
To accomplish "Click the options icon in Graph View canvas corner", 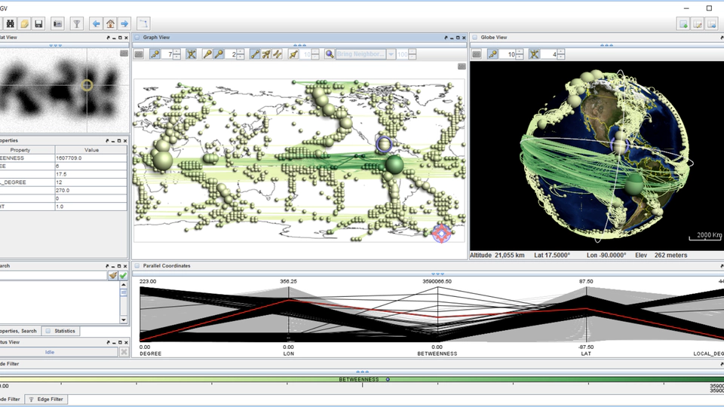I will [x=462, y=66].
